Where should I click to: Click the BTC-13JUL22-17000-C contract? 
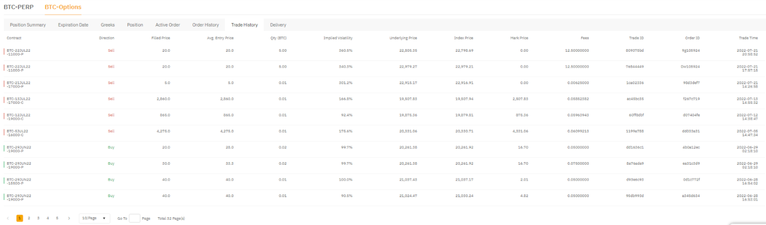click(19, 101)
